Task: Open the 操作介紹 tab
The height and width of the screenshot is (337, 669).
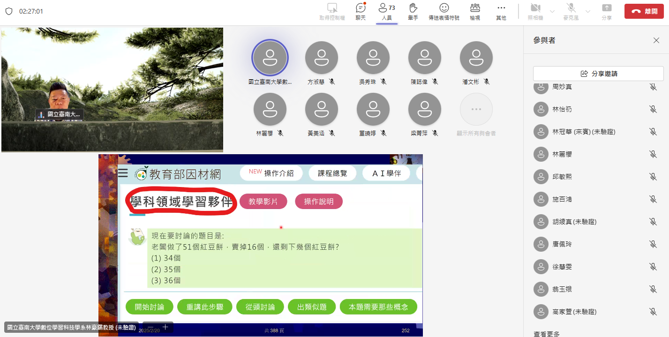Action: click(x=271, y=173)
